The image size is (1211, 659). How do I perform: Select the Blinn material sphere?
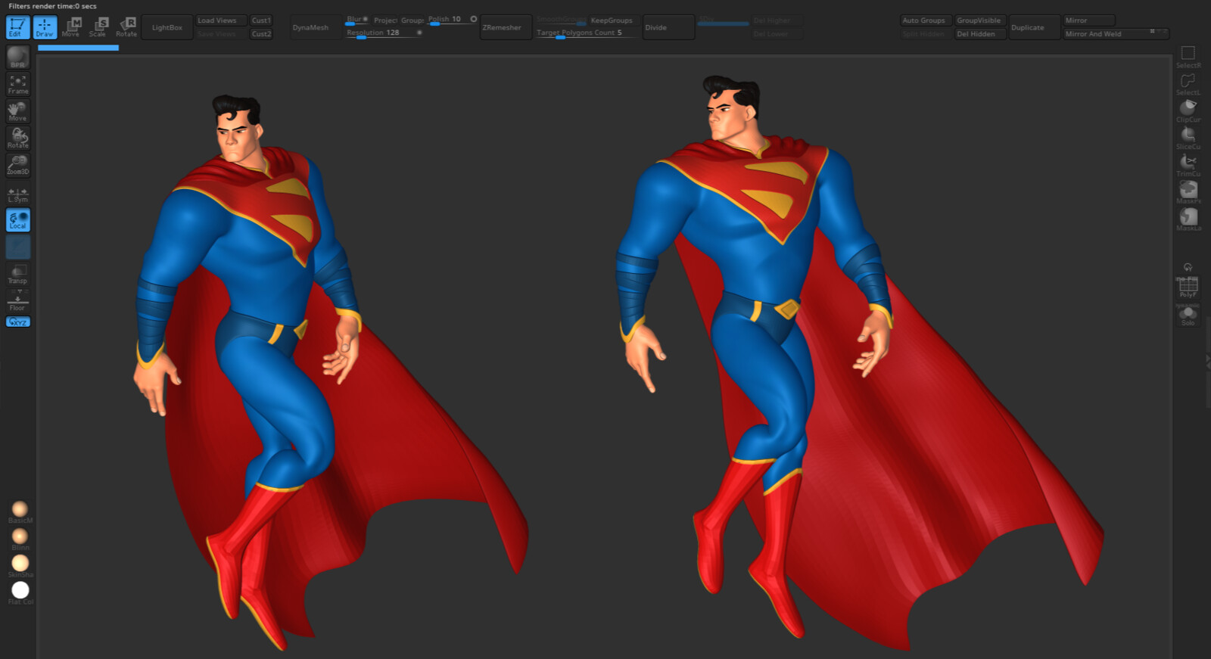pyautogui.click(x=20, y=539)
